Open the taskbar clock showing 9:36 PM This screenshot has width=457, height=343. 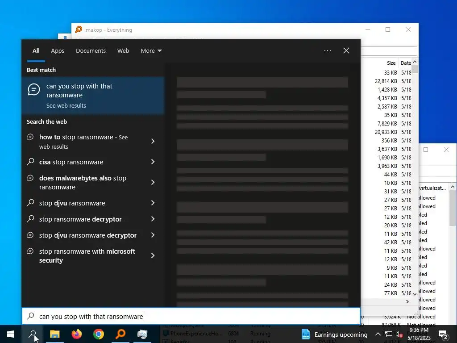point(419,334)
